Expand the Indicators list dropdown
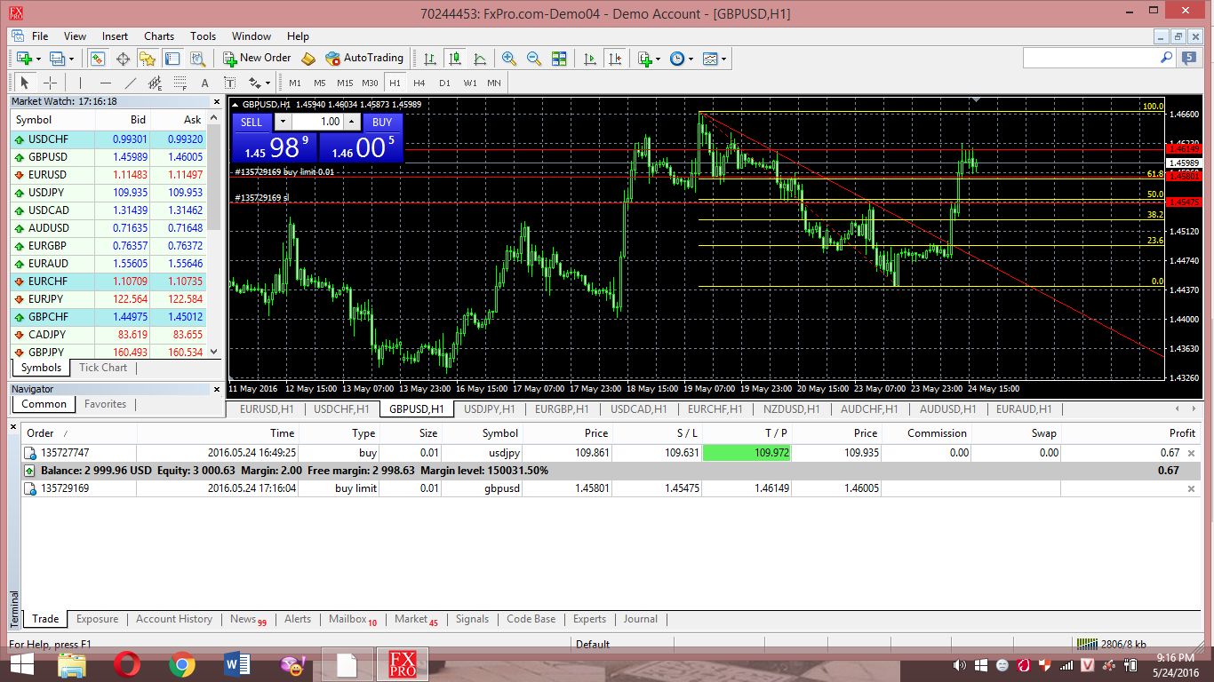 click(x=658, y=59)
